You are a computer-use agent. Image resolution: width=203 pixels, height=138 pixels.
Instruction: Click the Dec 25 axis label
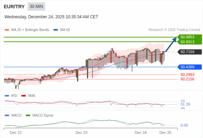pyautogui.click(x=165, y=132)
